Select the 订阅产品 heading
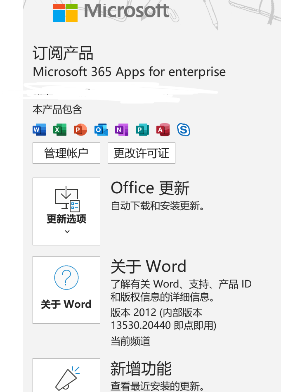Viewport: 281px width, 392px height. click(63, 53)
